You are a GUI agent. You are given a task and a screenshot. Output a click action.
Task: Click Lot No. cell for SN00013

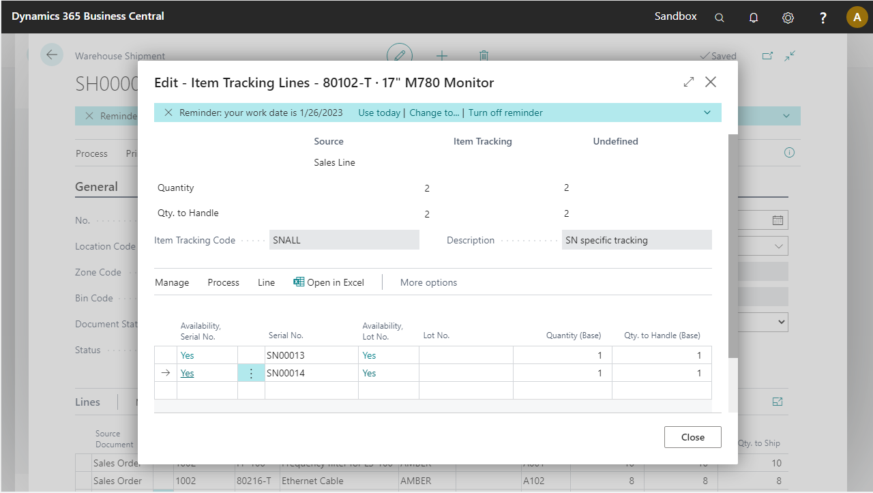(x=466, y=355)
